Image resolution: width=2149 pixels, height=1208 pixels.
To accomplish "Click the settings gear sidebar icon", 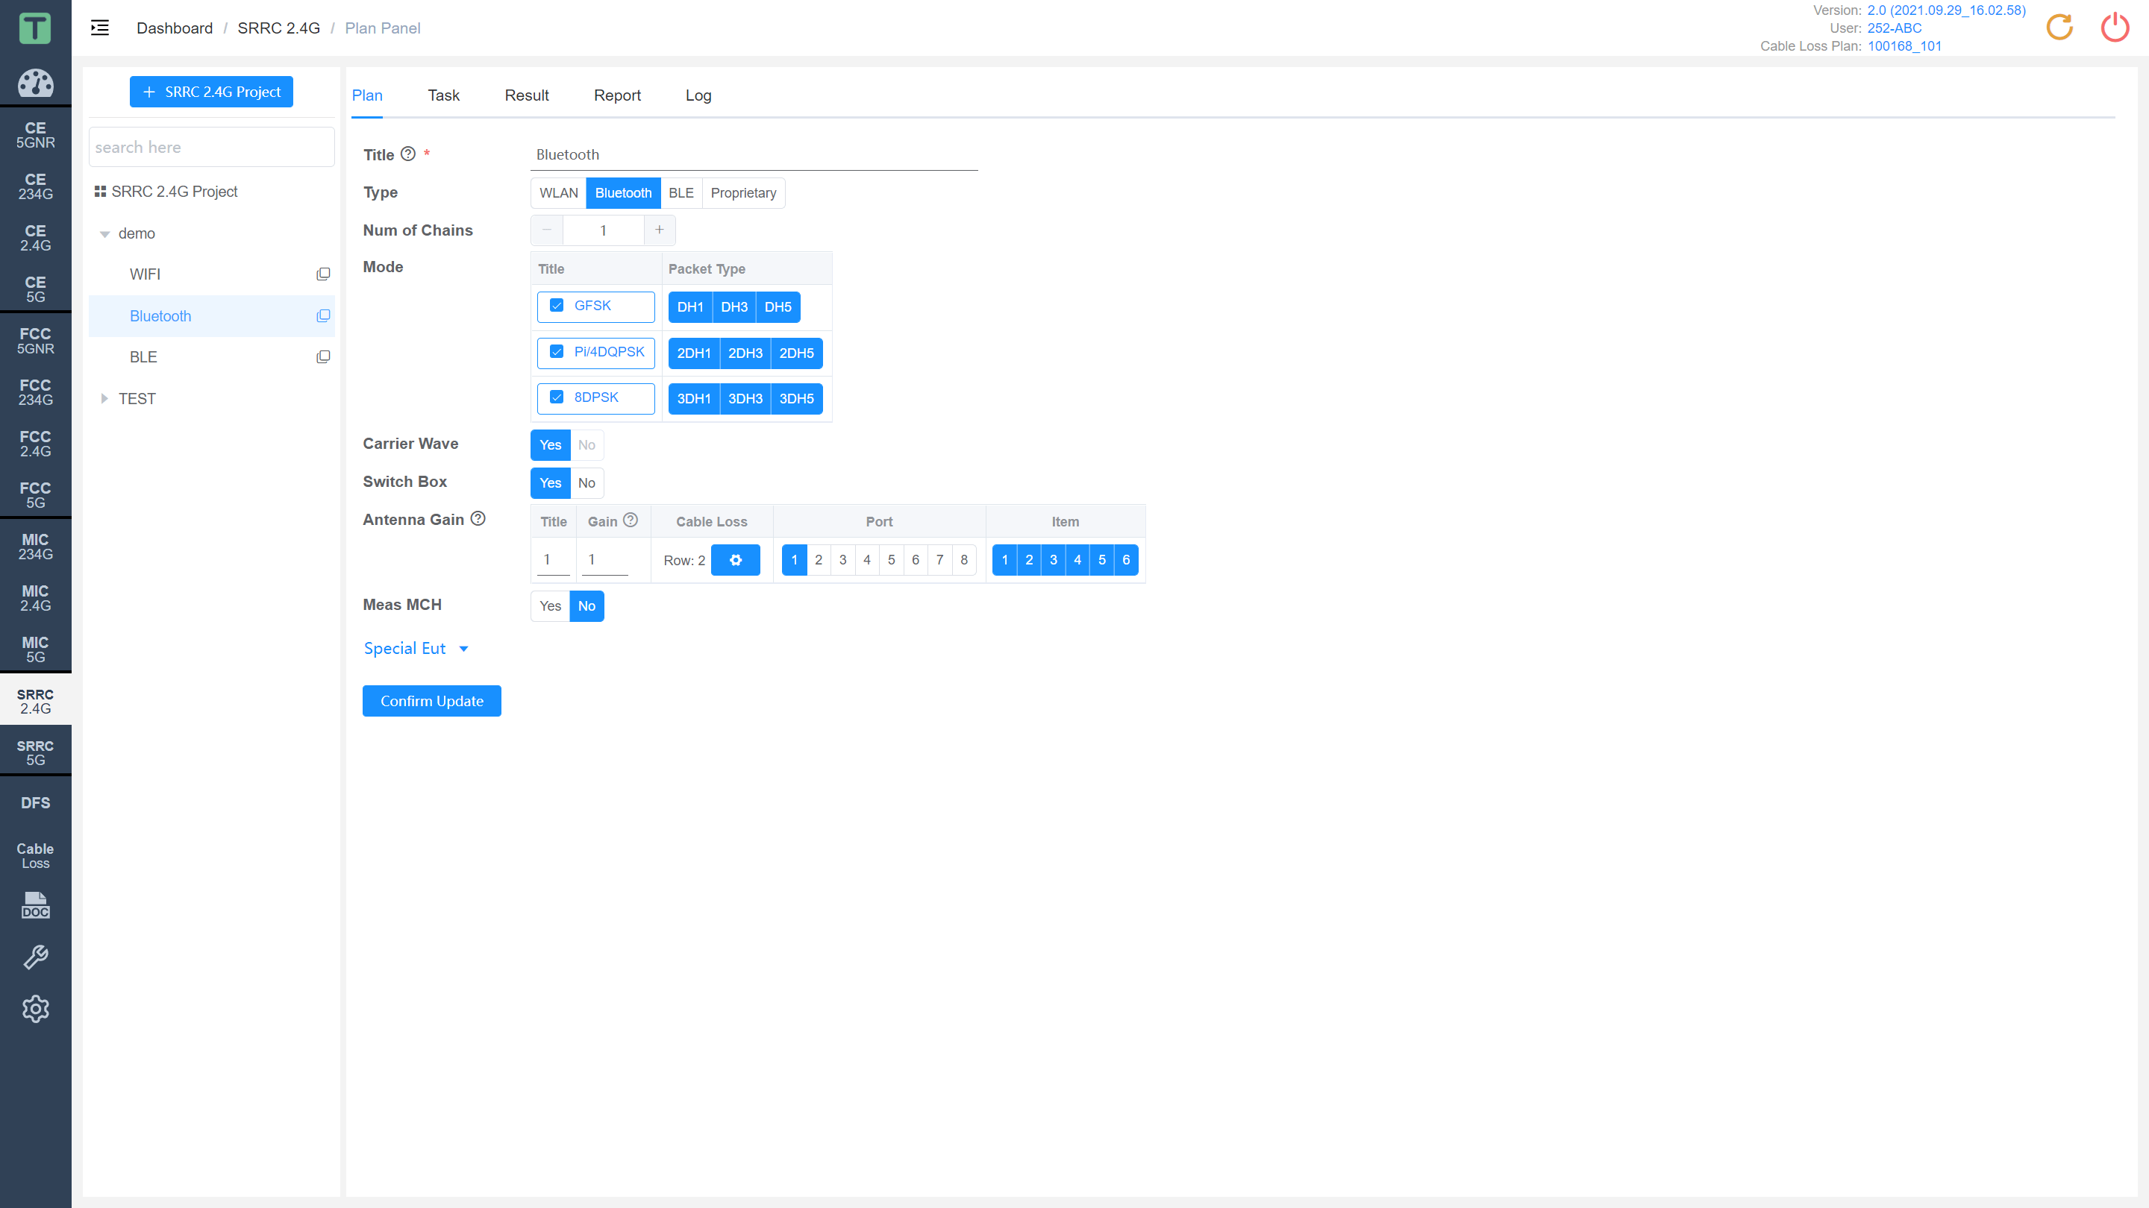I will 35,1009.
